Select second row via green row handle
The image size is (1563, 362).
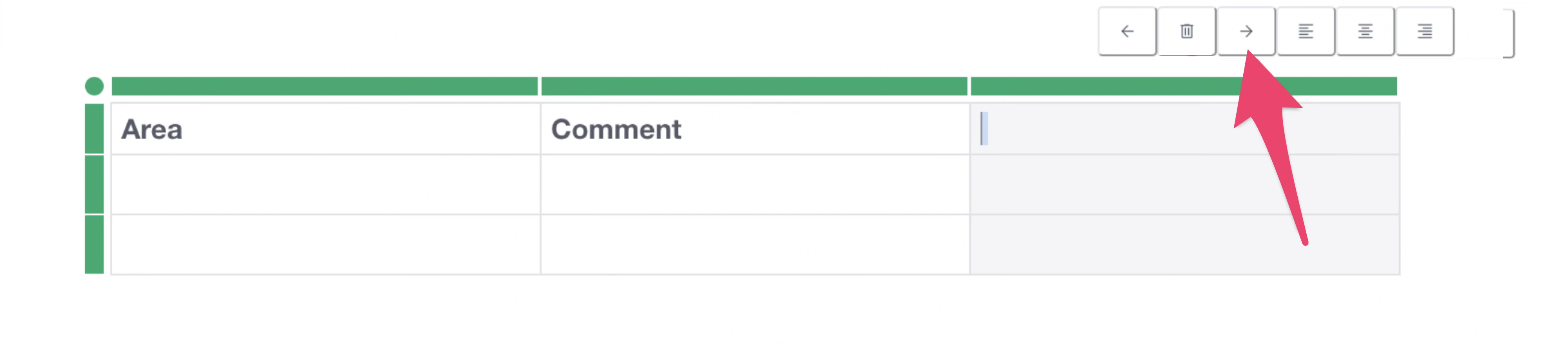pos(94,185)
